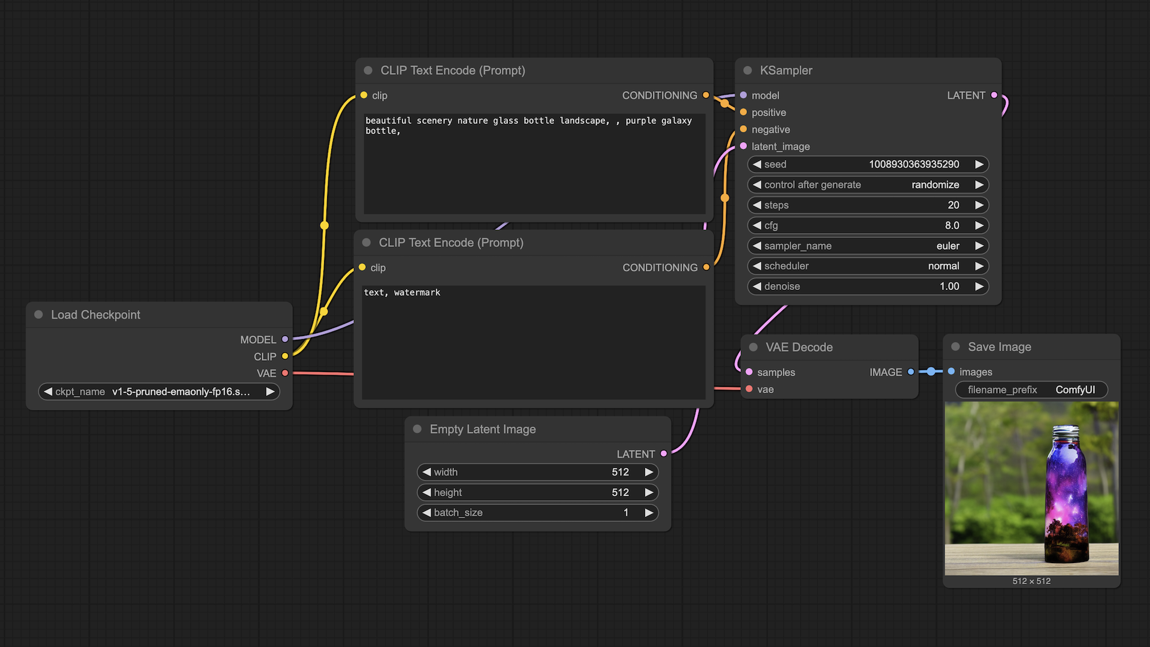1150x647 pixels.
Task: Click the clip input socket of the text, watermark node
Action: (x=362, y=267)
